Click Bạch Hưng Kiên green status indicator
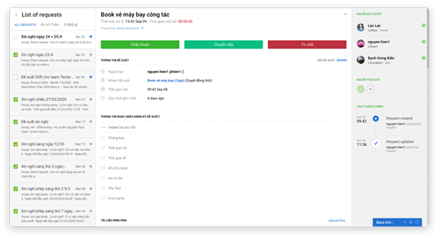Screen dimensions: 439x238 (423, 58)
